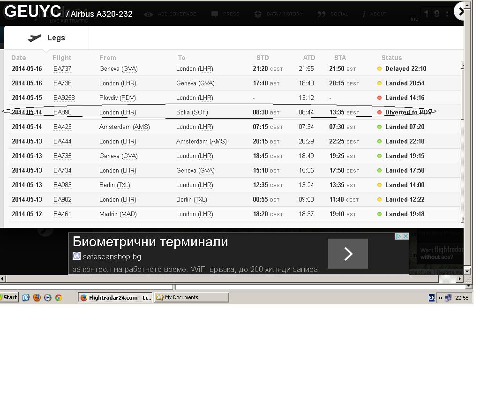This screenshot has width=480, height=407.
Task: Open flight BA890 link
Action: click(x=62, y=112)
